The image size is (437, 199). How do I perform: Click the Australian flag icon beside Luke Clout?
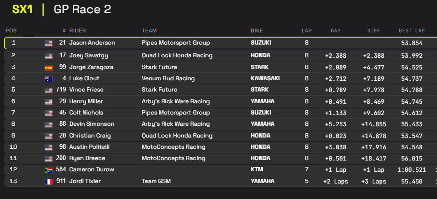[x=48, y=78]
